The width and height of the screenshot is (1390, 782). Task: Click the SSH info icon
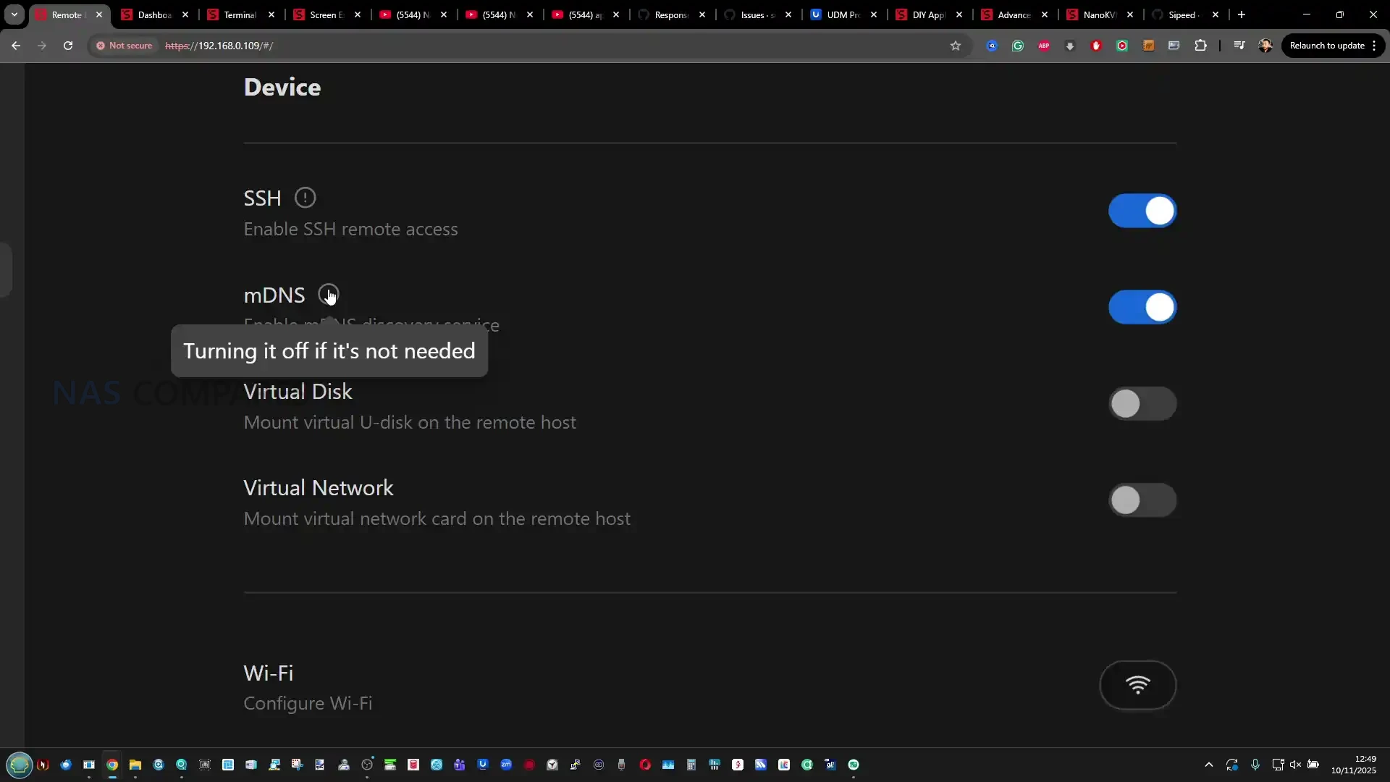(x=305, y=198)
